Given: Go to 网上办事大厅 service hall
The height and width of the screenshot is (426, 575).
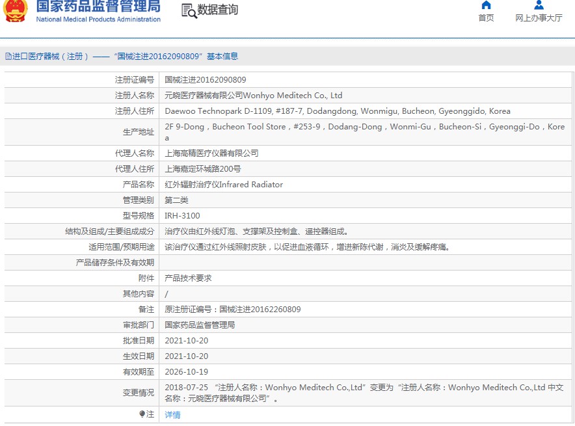Looking at the screenshot, I should pyautogui.click(x=539, y=18).
